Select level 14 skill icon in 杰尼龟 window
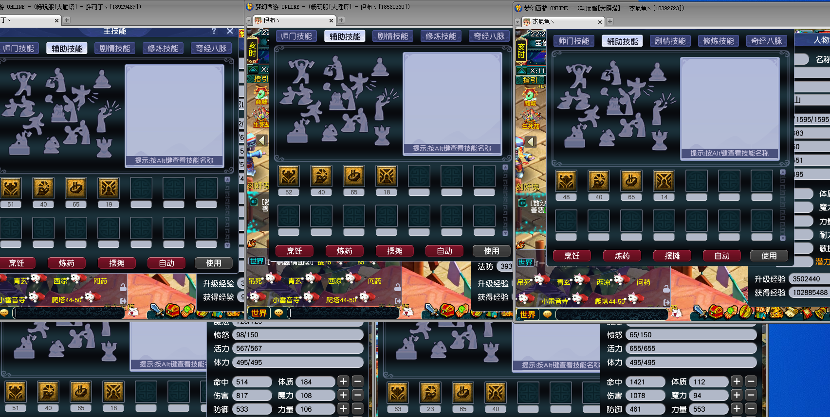 click(x=664, y=181)
